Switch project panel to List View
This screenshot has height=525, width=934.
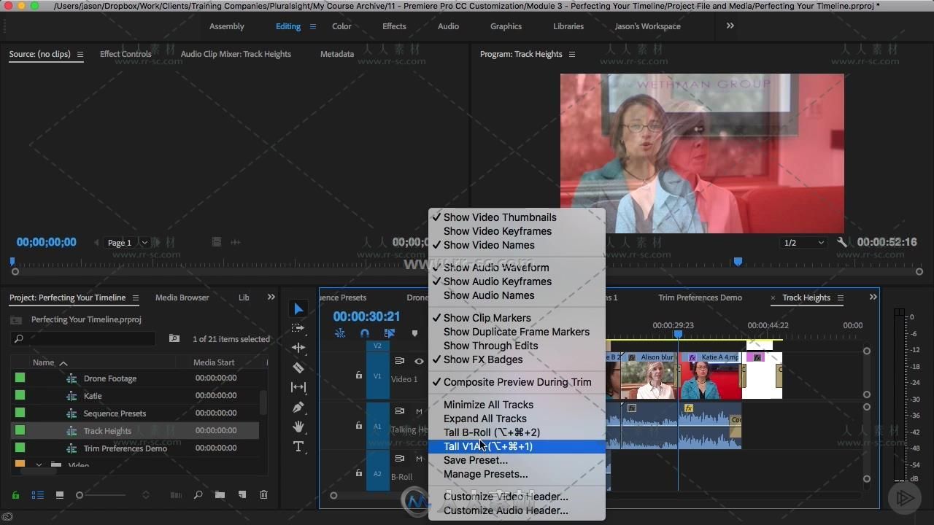pyautogui.click(x=38, y=495)
